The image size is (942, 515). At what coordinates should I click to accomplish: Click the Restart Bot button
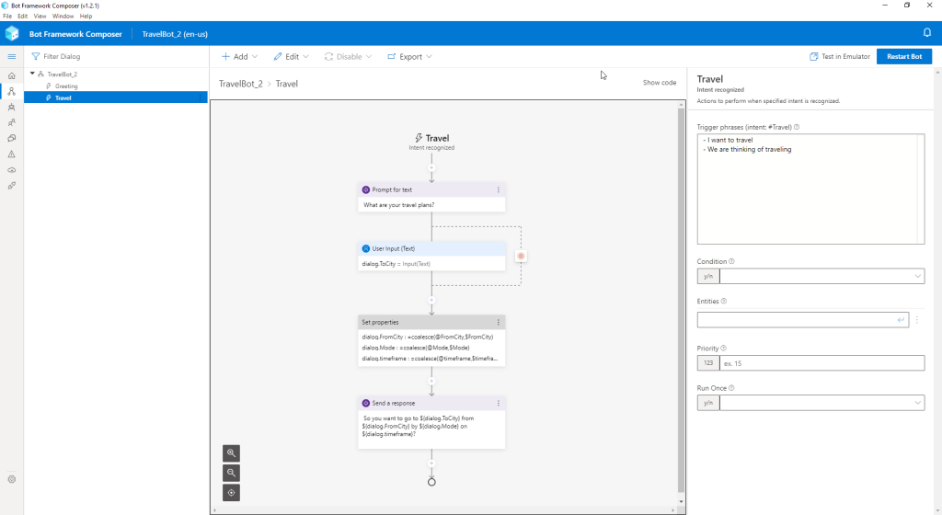tap(904, 56)
